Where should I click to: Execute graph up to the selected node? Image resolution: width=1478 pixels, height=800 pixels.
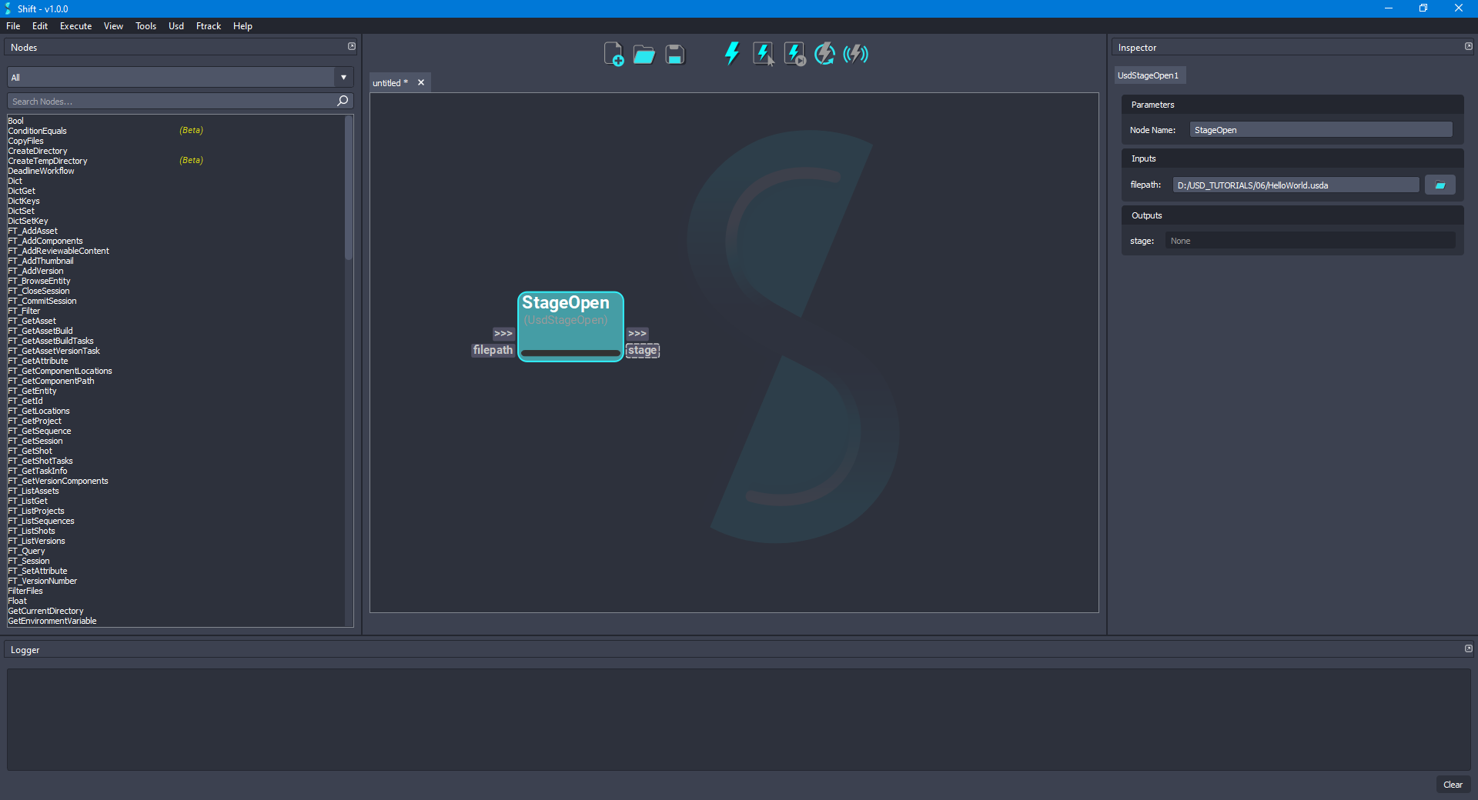794,53
